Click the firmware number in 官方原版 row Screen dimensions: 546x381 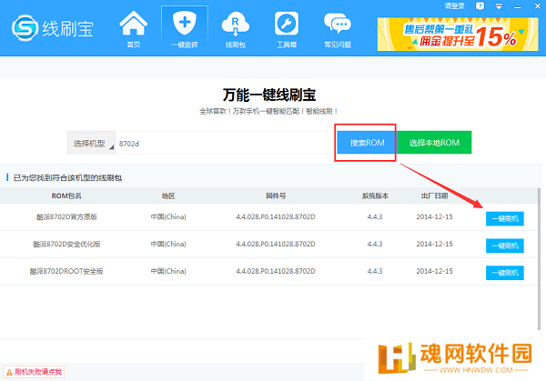pyautogui.click(x=276, y=216)
